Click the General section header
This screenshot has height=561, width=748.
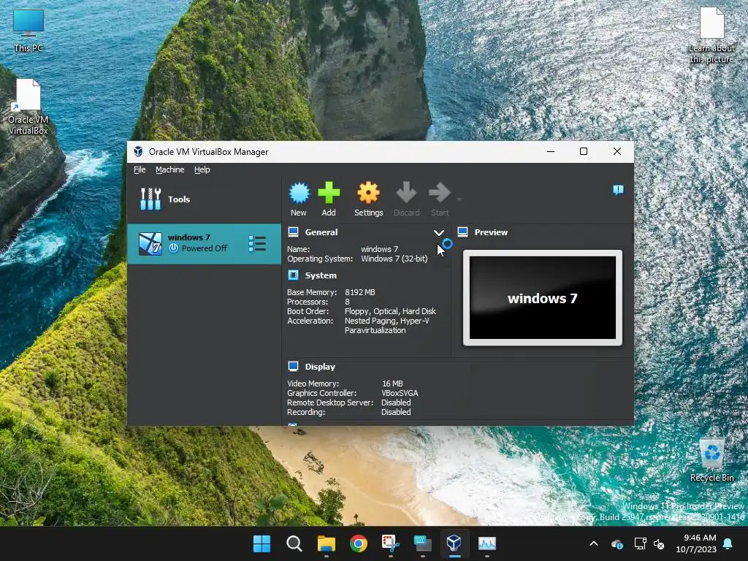321,232
